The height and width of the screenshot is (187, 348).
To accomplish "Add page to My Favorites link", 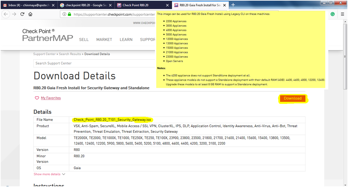I will point(51,98).
